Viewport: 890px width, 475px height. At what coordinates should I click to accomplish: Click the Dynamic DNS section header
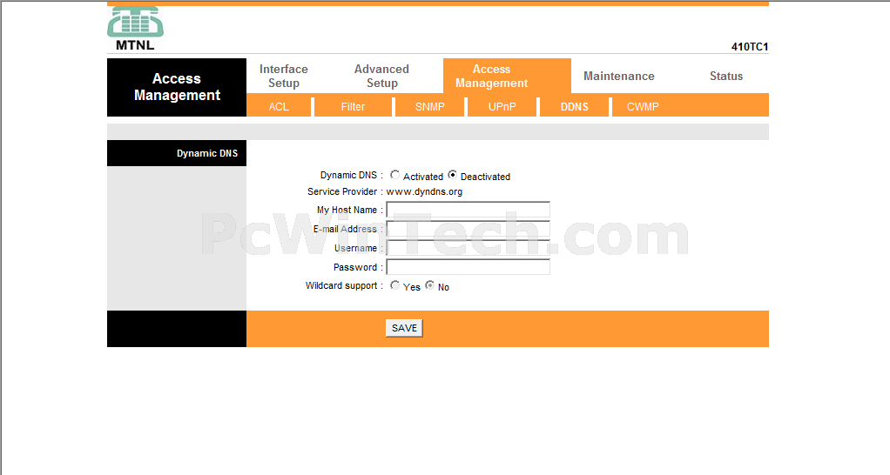(177, 153)
